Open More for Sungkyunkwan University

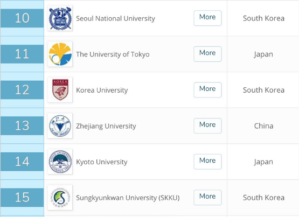(207, 198)
